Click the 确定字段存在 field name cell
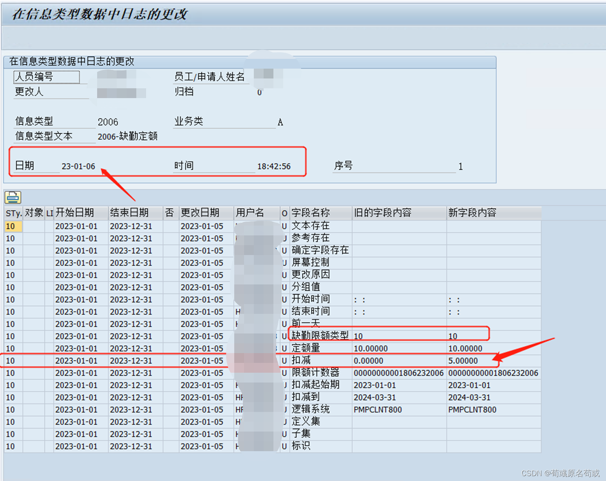Viewport: 606px width, 481px height. [x=320, y=251]
